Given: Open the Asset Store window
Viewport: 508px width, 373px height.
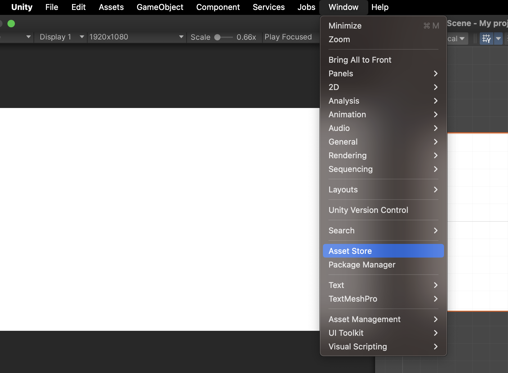Looking at the screenshot, I should (x=383, y=251).
